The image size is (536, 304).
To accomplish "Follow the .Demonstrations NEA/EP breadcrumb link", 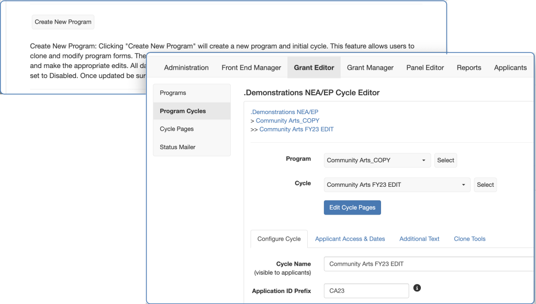I will tap(284, 112).
